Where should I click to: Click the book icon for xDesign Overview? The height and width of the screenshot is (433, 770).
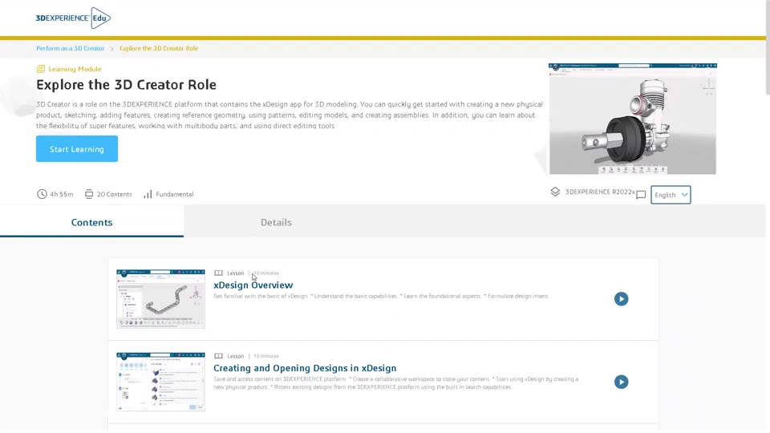[218, 273]
